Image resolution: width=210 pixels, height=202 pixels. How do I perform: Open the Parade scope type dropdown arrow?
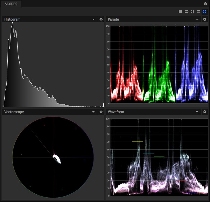[197, 19]
